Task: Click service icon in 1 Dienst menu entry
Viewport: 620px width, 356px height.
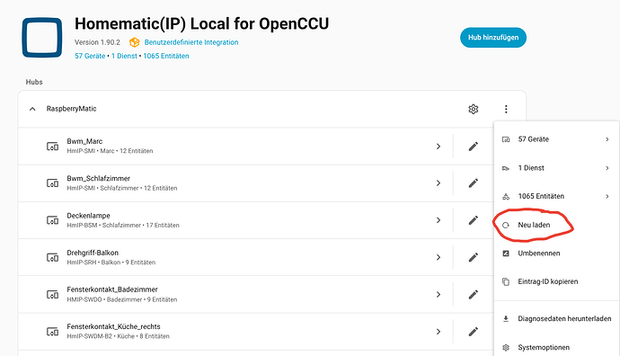Action: click(506, 168)
